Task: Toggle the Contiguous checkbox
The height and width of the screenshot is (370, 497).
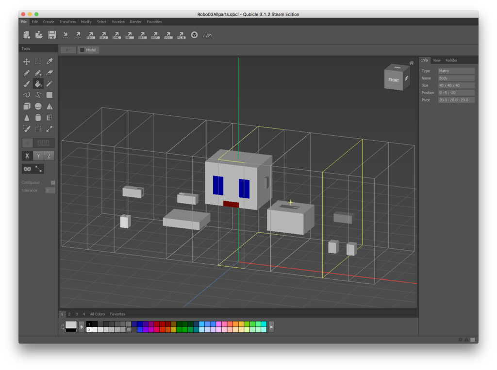Action: pyautogui.click(x=53, y=182)
